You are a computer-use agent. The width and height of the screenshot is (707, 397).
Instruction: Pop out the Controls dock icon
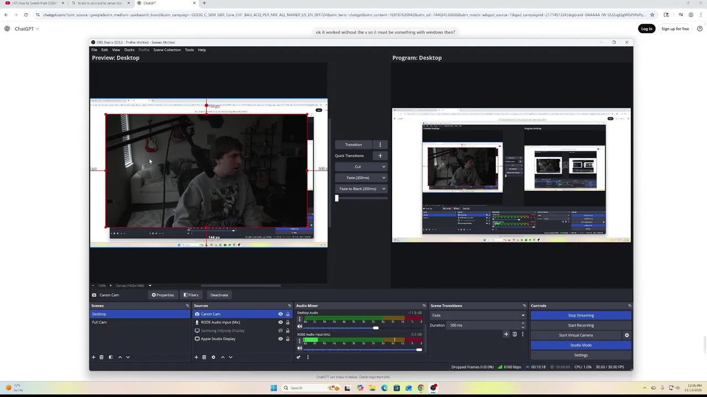(x=630, y=305)
